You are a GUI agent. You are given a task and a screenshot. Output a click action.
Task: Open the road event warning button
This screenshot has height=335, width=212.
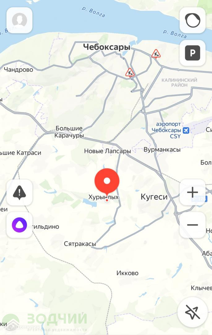click(19, 193)
